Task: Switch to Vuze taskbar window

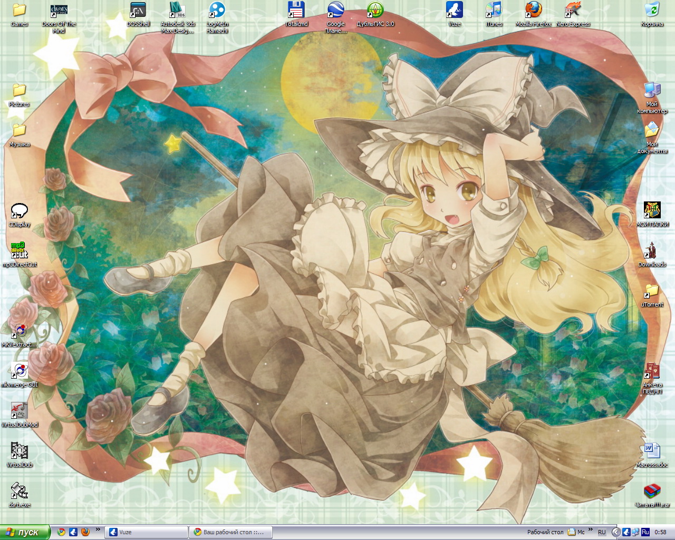Action: (x=147, y=532)
